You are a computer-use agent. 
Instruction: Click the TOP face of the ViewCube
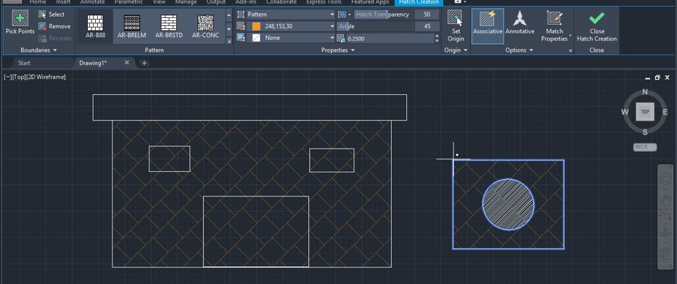click(645, 112)
